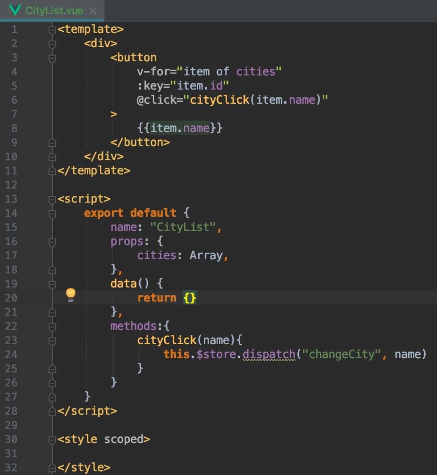Click the "CityList" name string

(183, 227)
